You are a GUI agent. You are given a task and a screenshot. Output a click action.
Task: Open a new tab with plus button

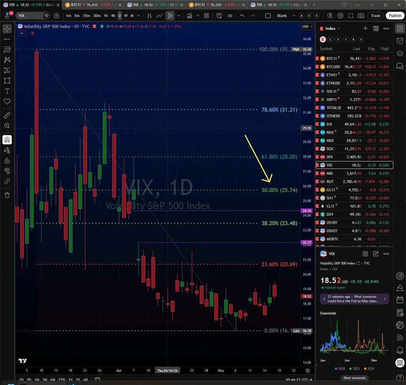(x=314, y=5)
